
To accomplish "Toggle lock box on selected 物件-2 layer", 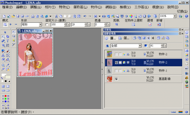I will click(120, 62).
